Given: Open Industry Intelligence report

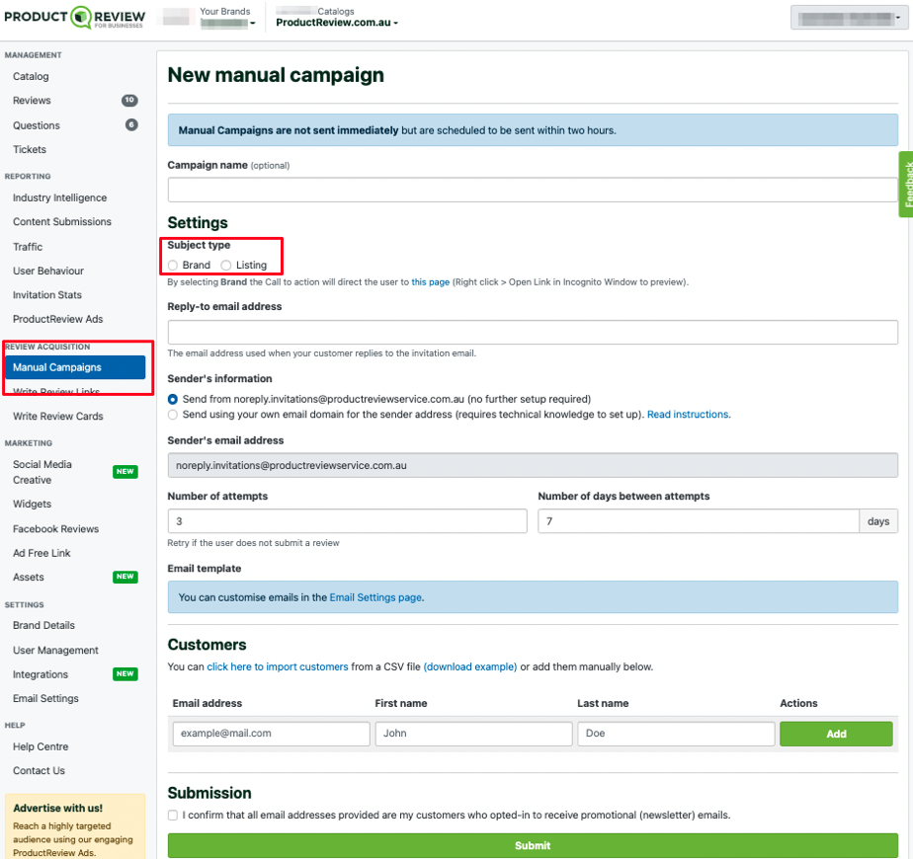Looking at the screenshot, I should (x=60, y=197).
